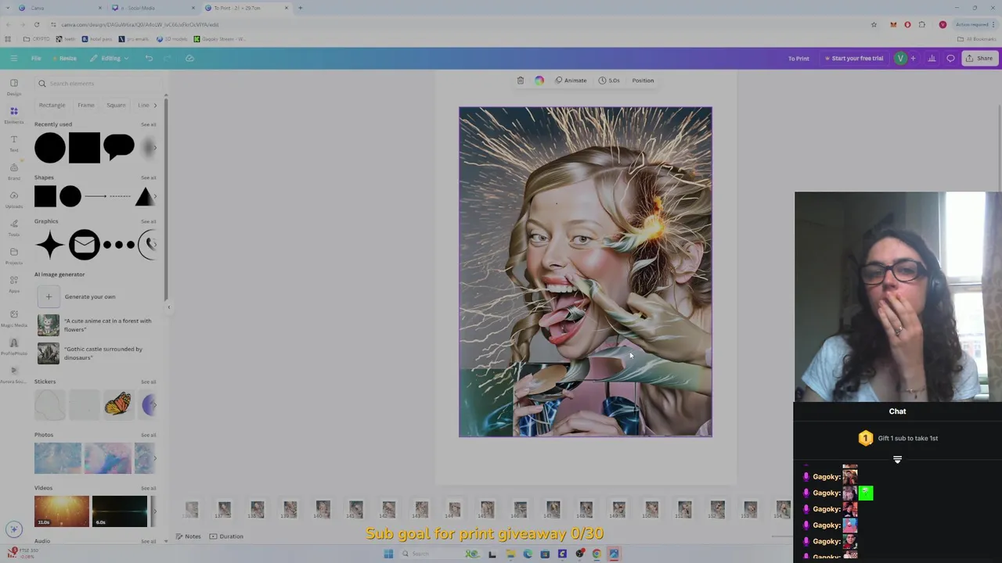Open the page Duration control
Image resolution: width=1002 pixels, height=563 pixels.
click(226, 536)
